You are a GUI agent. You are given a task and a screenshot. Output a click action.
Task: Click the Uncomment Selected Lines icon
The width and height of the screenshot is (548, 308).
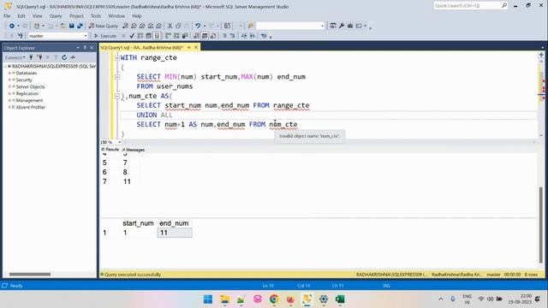232,36
